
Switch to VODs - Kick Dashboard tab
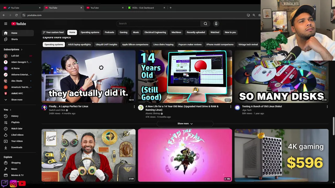(x=147, y=8)
